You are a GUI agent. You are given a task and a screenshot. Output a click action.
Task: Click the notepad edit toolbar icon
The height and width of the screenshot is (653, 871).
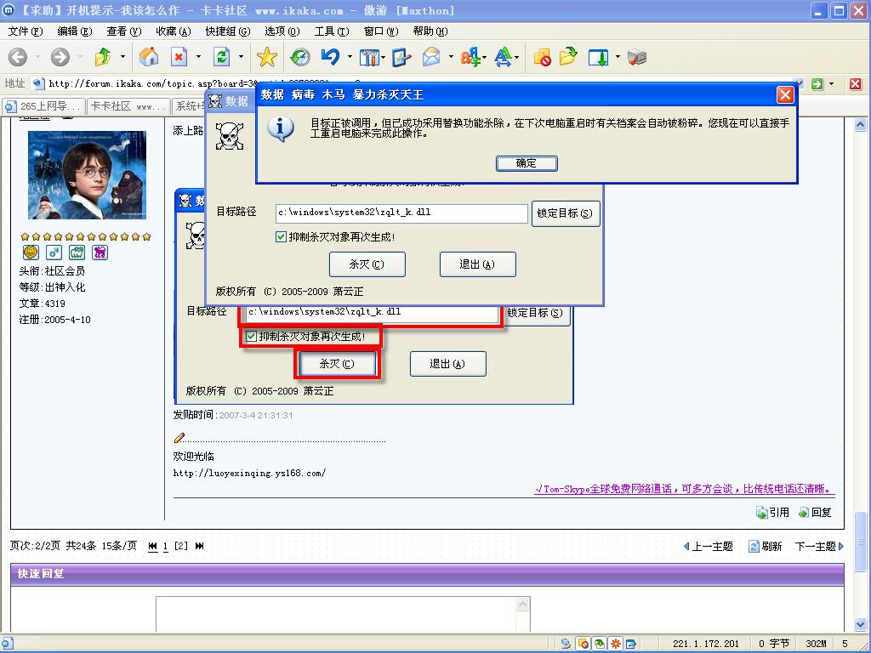[401, 57]
